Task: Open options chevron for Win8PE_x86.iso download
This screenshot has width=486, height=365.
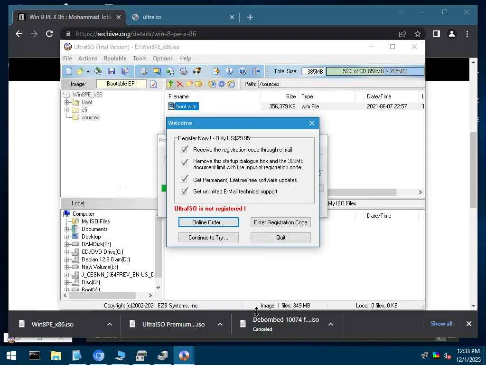Action: 110,324
